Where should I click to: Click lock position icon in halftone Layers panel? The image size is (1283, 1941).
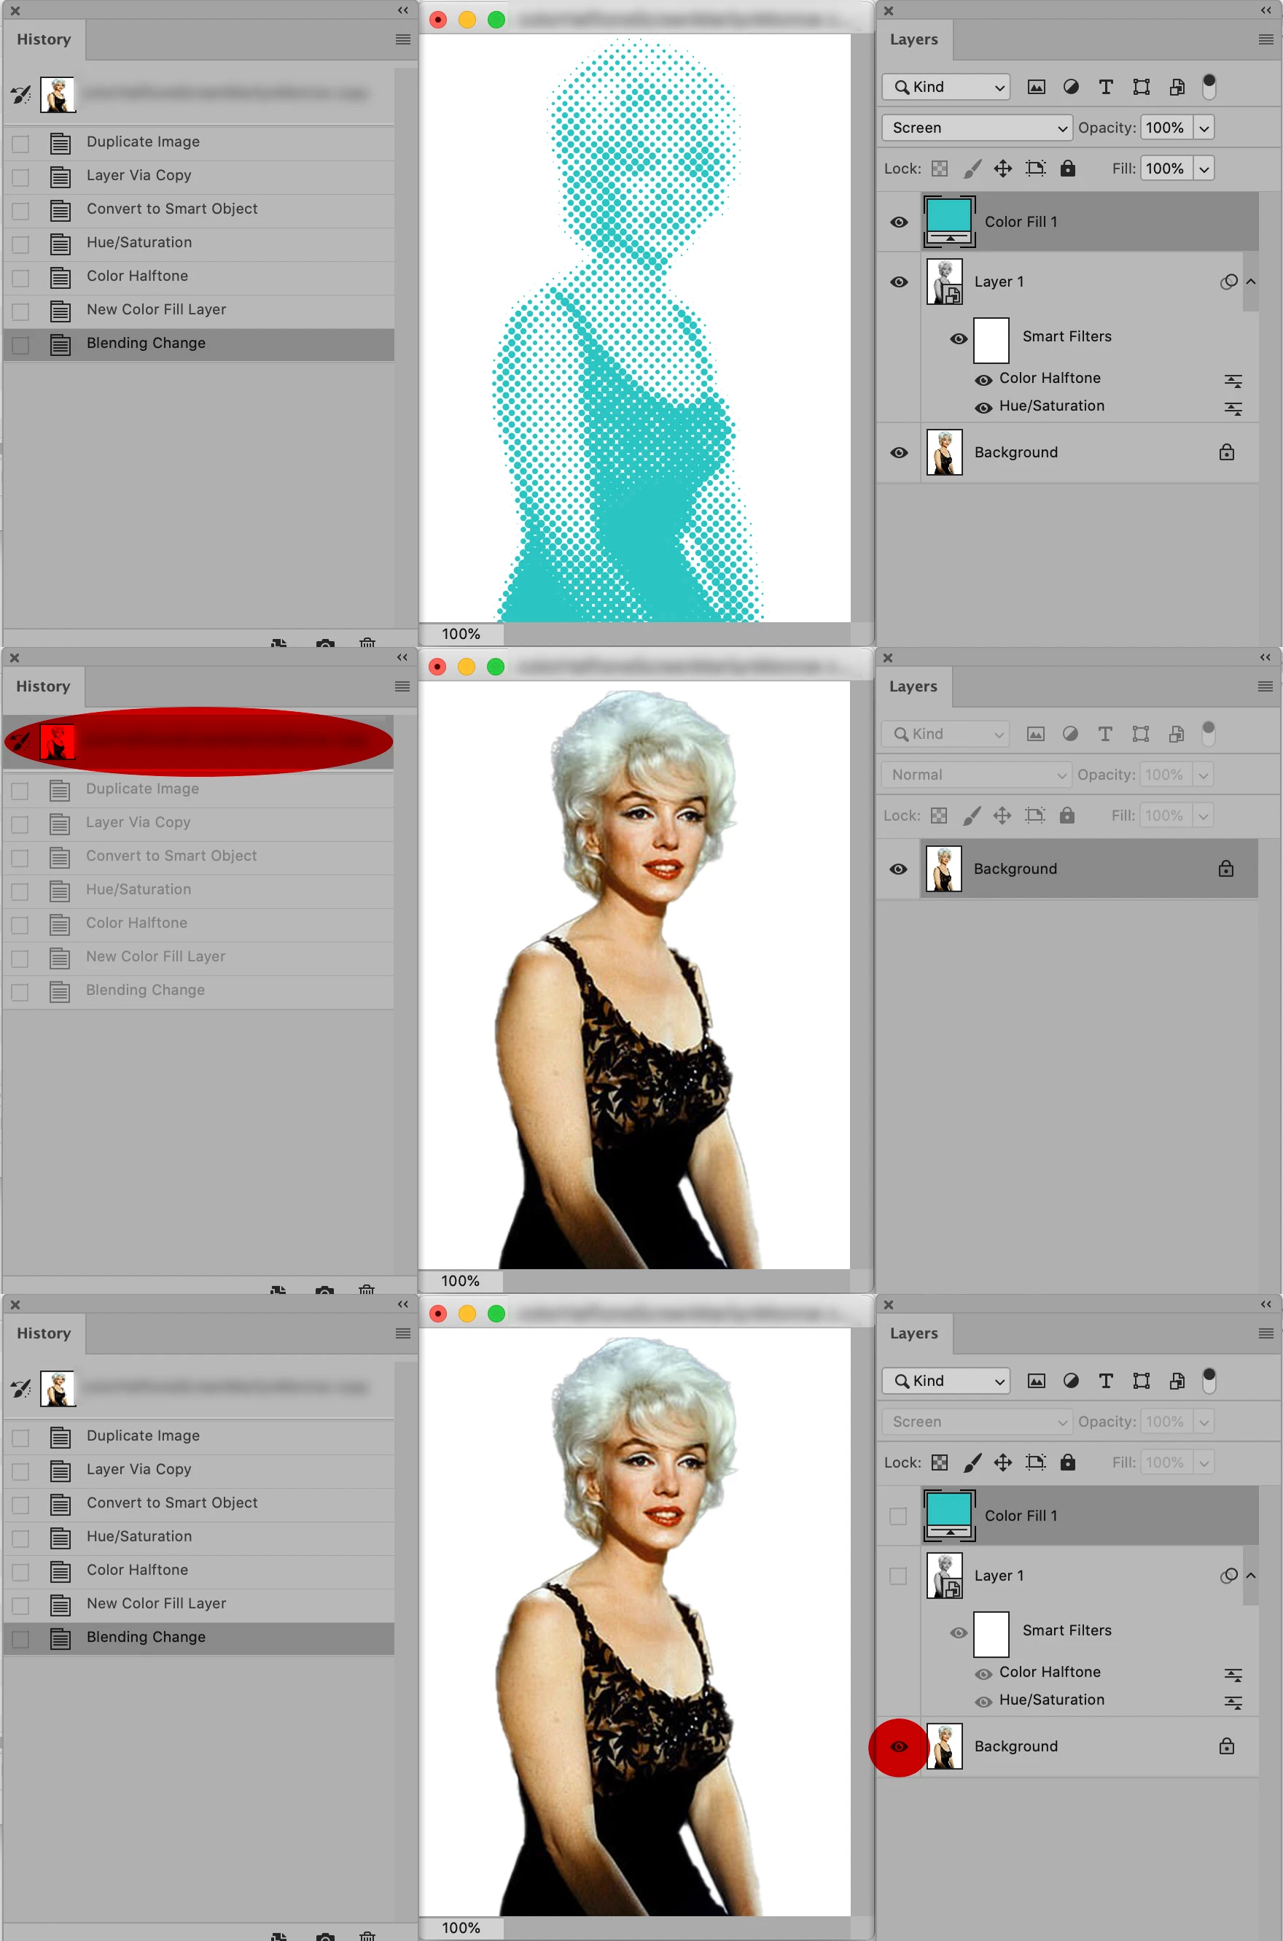point(1002,168)
